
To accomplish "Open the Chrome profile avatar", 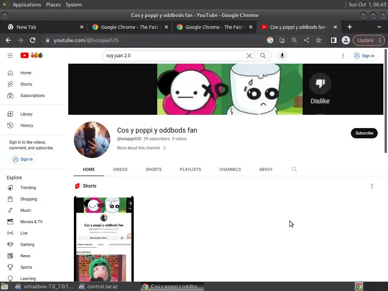I will 346,40.
